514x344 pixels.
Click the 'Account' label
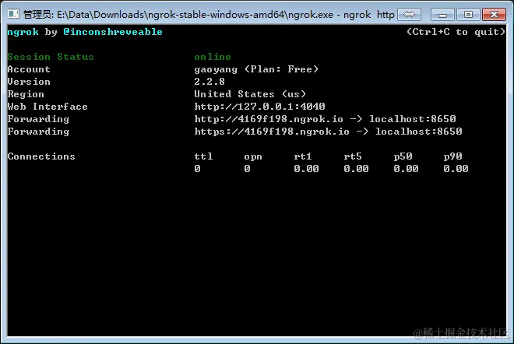[29, 69]
